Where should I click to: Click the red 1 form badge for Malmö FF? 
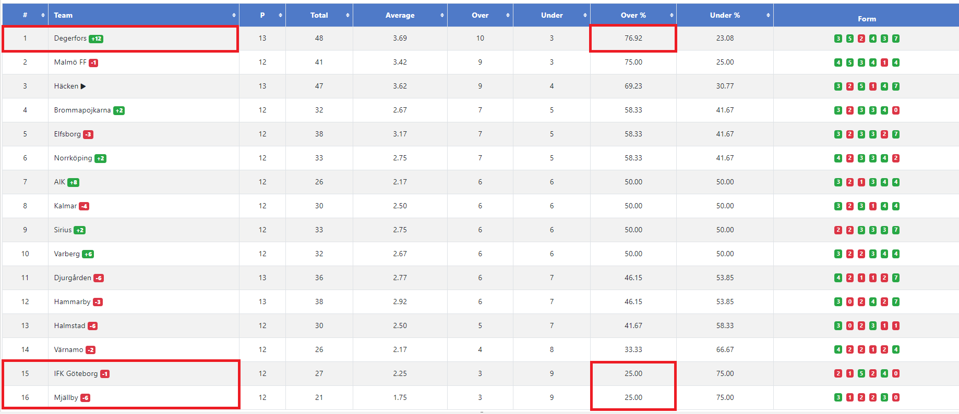[x=884, y=62]
